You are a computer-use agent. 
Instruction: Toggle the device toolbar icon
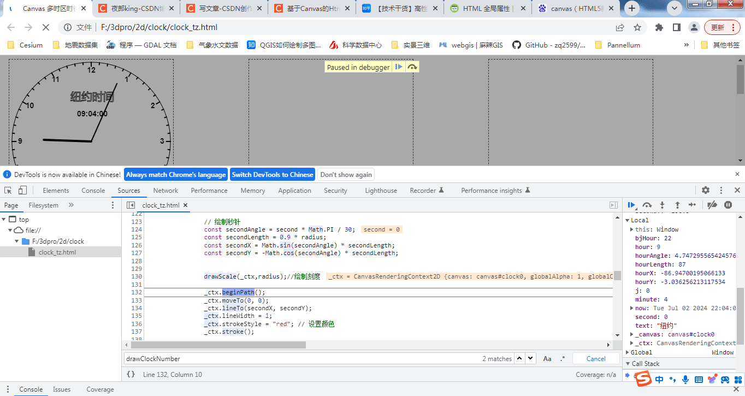(x=22, y=190)
